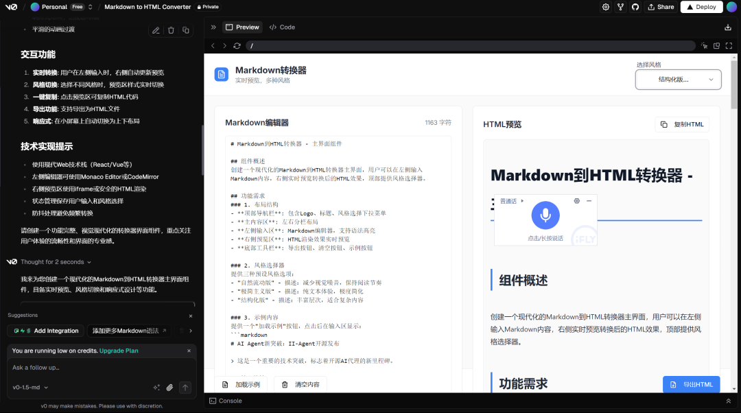Screen dimensions: 741x413
Task: Close the Suggestions panel
Action: coord(191,316)
